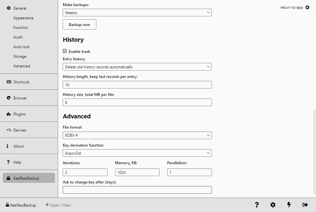Image resolution: width=316 pixels, height=212 pixels.
Task: Disable the Enable trash checkbox
Action: pyautogui.click(x=65, y=51)
